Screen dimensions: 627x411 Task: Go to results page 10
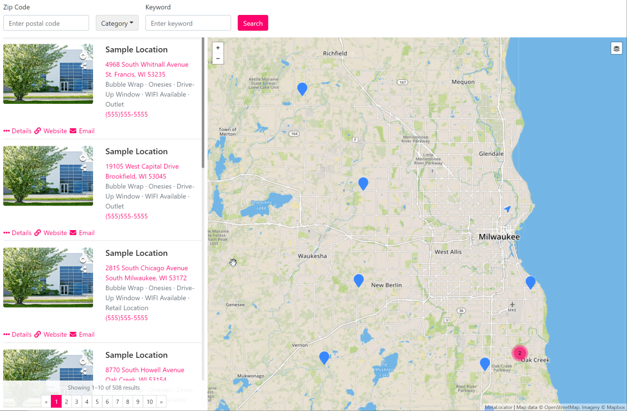click(150, 401)
